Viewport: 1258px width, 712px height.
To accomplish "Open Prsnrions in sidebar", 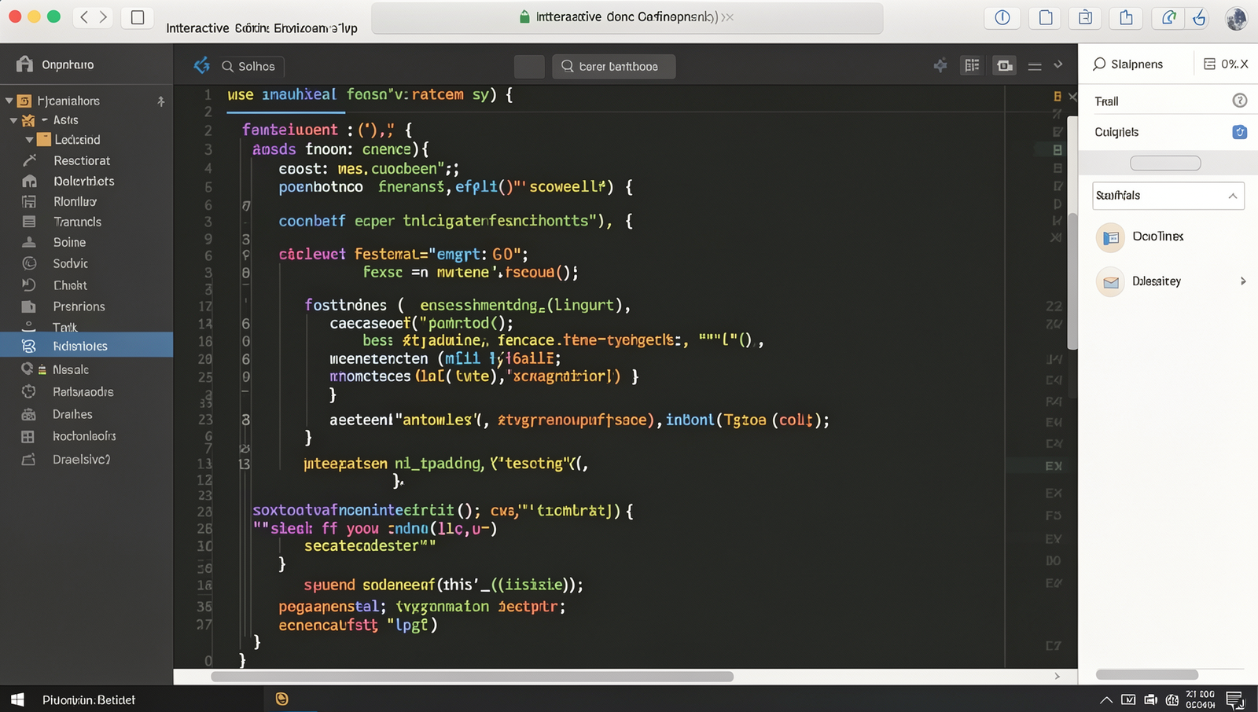I will point(79,306).
